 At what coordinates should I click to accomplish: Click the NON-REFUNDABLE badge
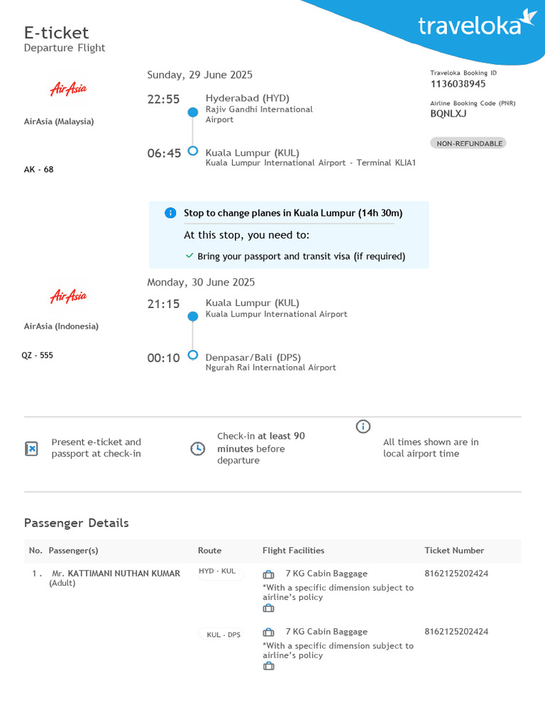click(x=468, y=143)
